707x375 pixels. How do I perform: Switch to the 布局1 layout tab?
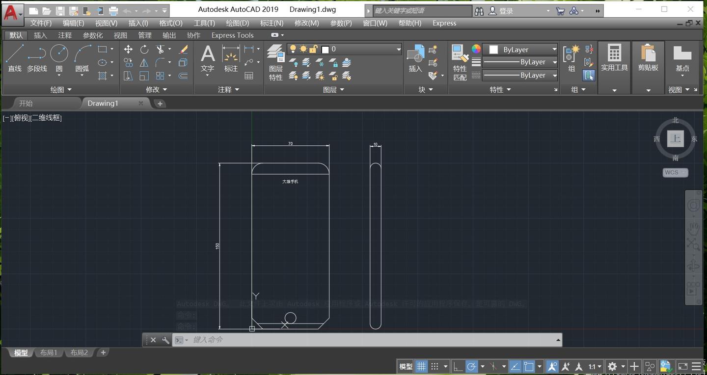click(48, 352)
